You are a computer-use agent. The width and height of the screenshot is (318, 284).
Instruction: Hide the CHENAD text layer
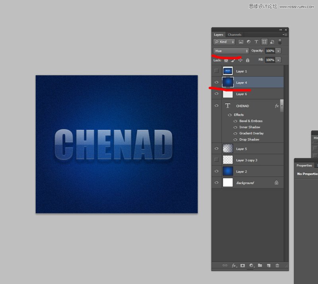[x=217, y=106]
